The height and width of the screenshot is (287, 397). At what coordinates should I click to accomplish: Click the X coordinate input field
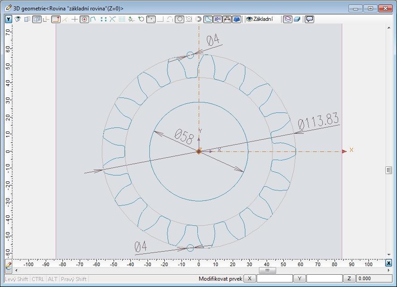(x=275, y=278)
